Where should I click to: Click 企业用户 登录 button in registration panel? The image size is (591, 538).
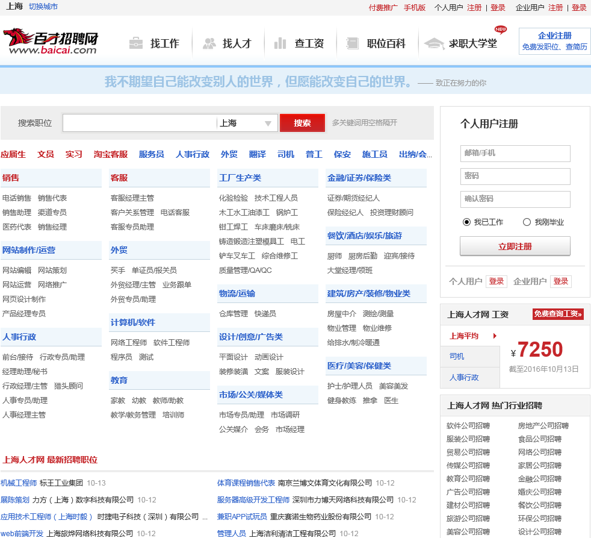pos(561,281)
